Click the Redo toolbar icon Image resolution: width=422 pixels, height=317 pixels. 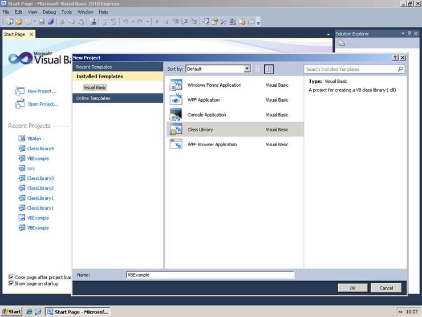tap(140, 22)
